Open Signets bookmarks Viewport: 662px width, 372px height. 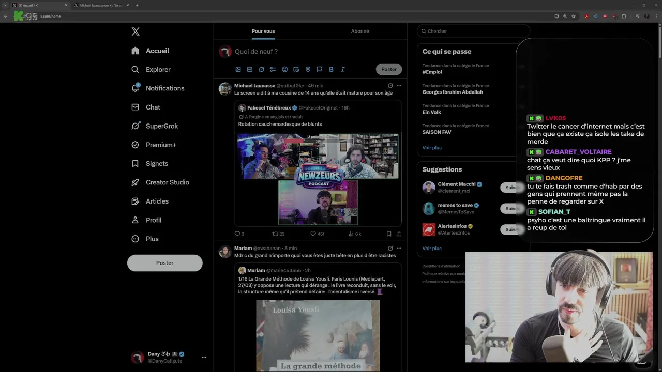click(149, 163)
